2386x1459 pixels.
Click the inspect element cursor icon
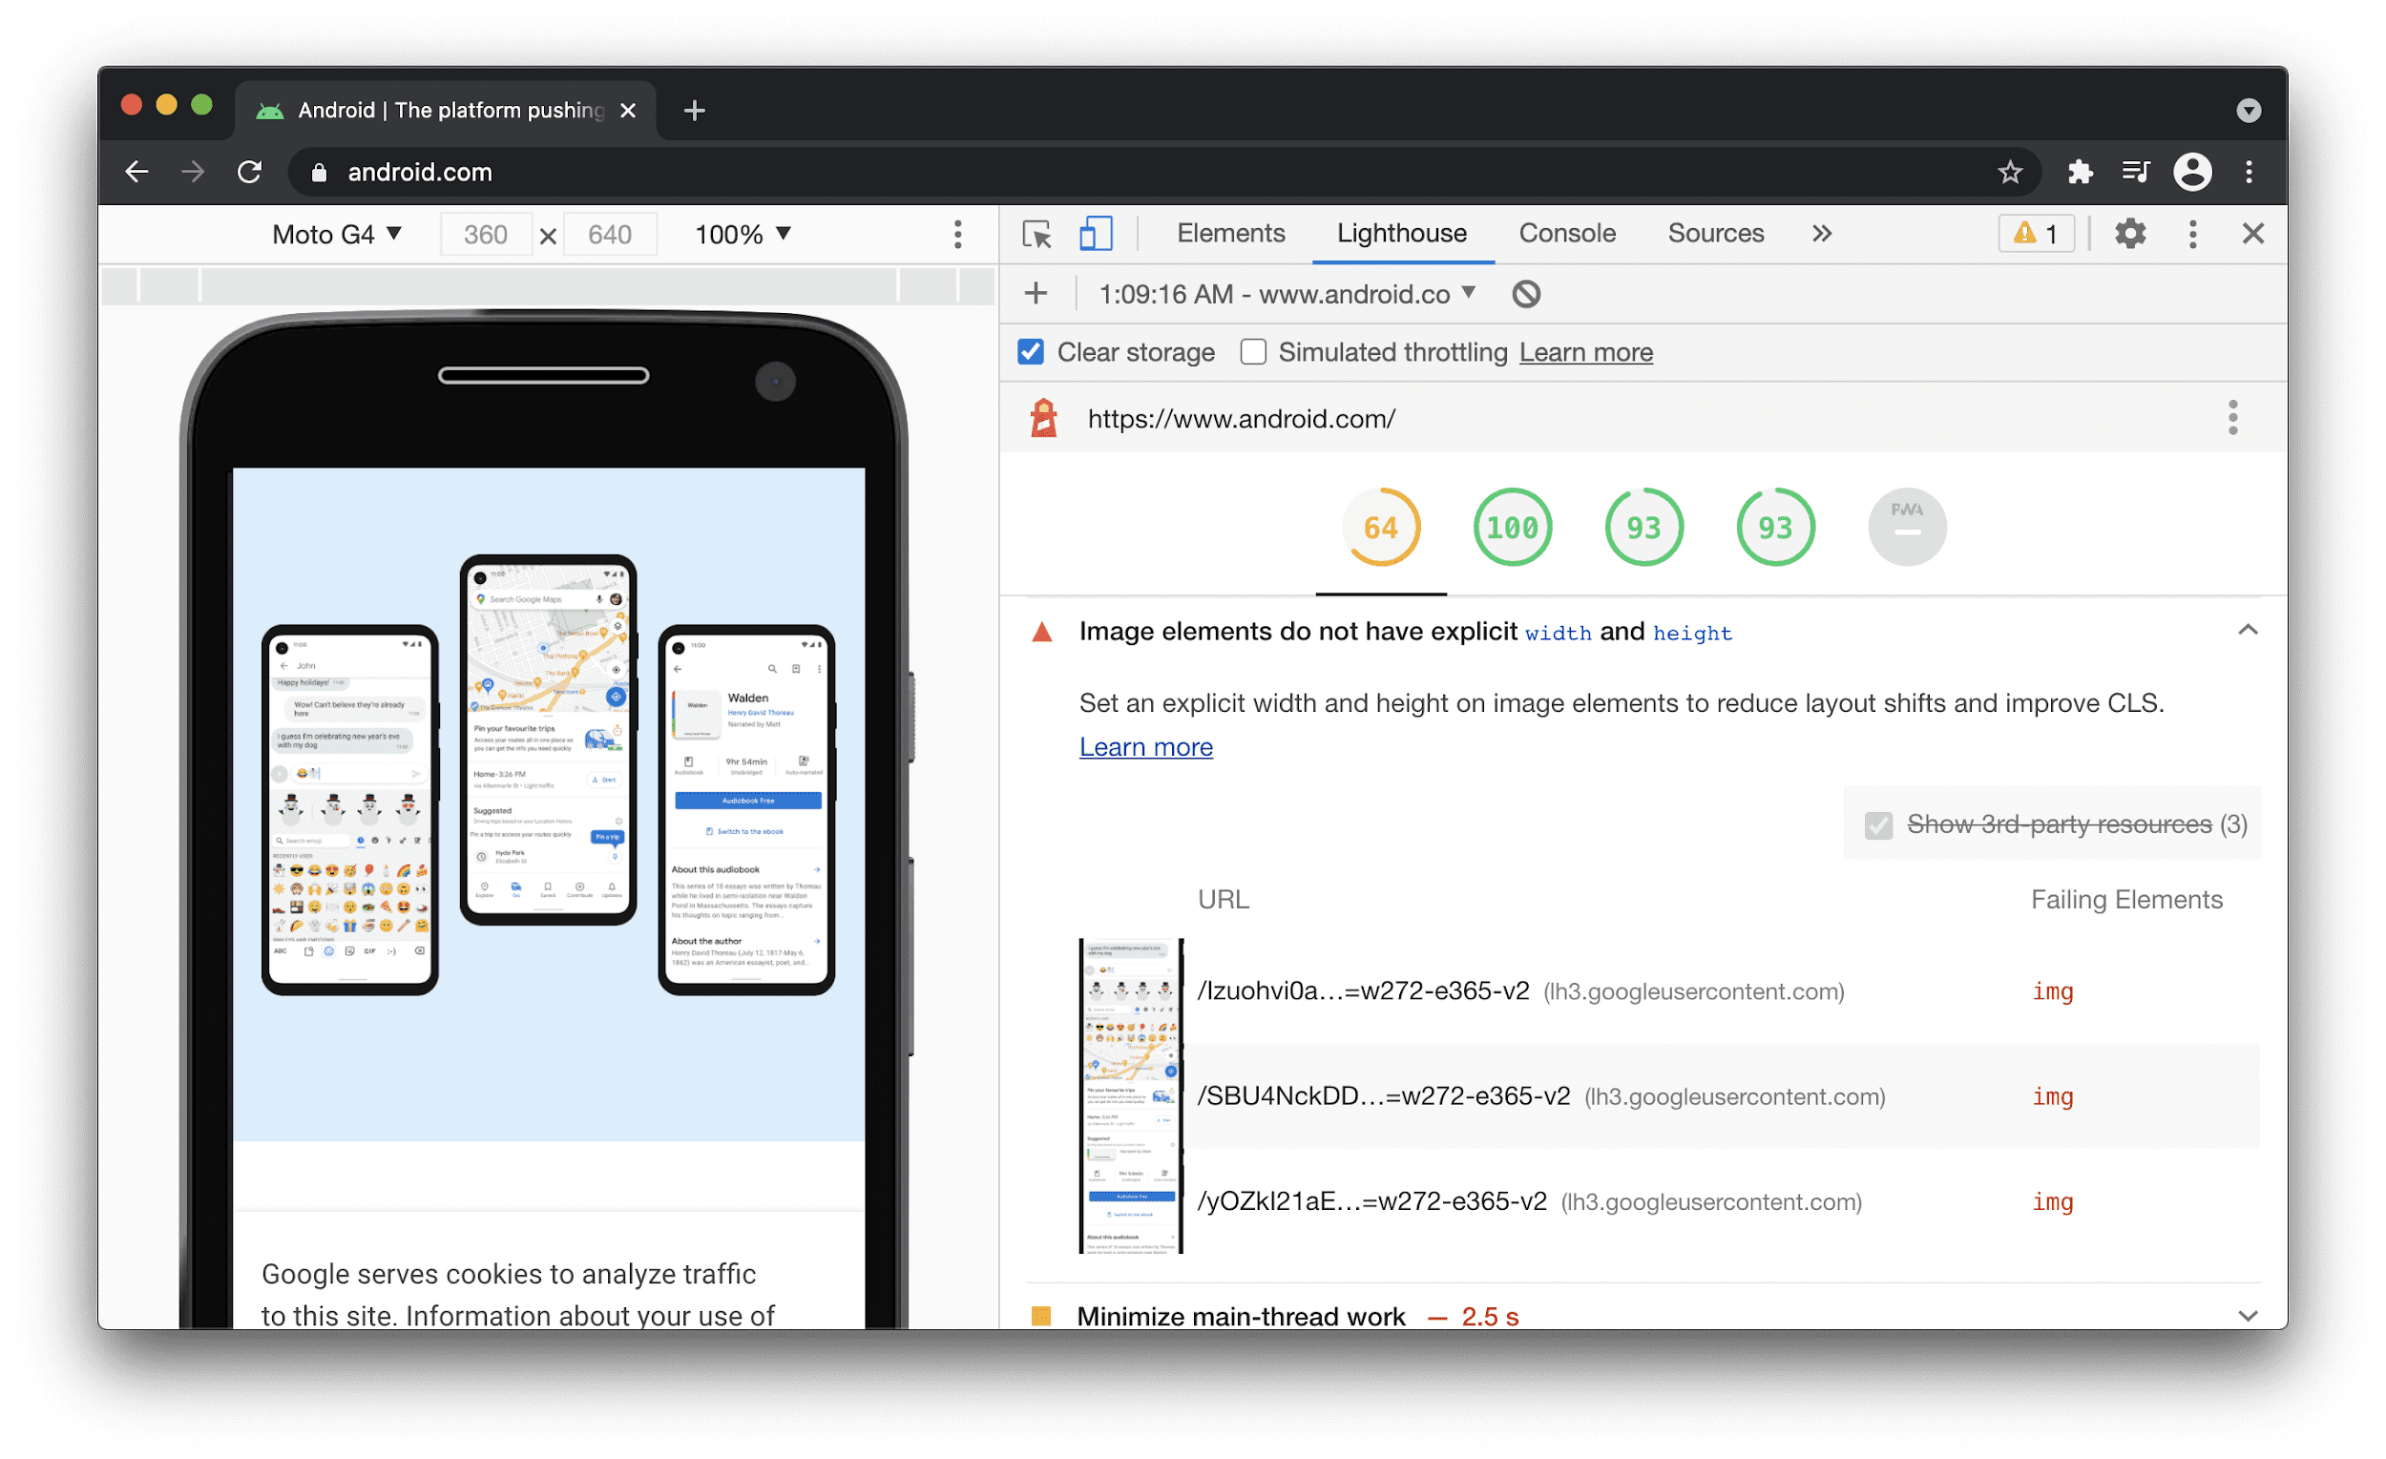click(1036, 235)
